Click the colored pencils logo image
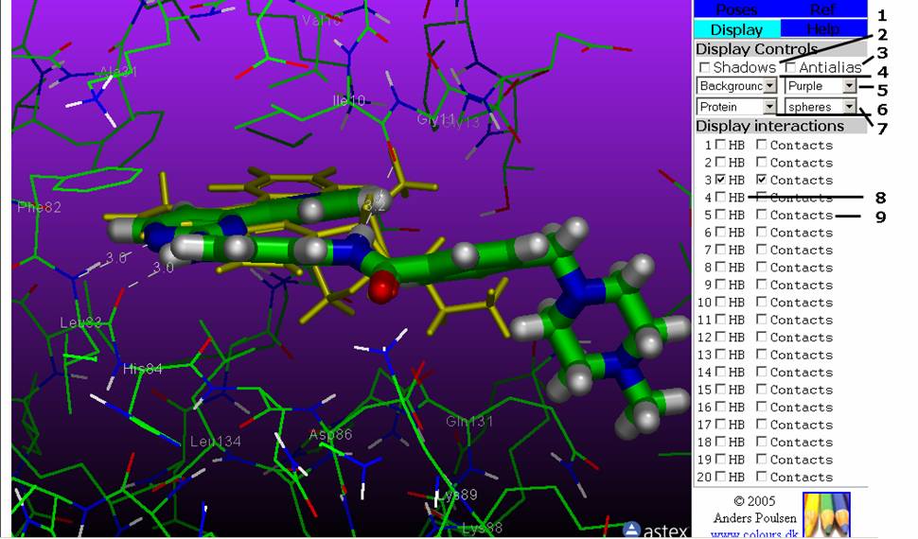The width and height of the screenshot is (918, 539). 826,514
